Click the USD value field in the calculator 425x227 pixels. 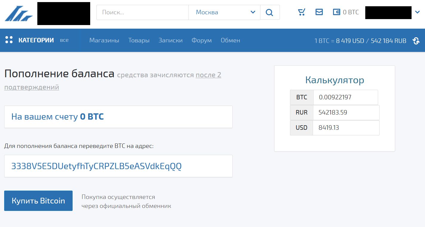coord(346,128)
